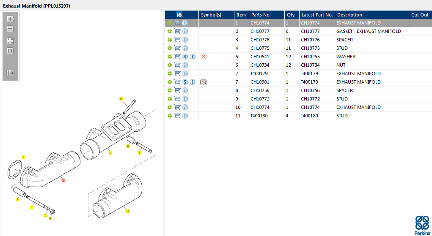Add CH10776 spacer to cart
The image size is (432, 236).
pos(177,40)
